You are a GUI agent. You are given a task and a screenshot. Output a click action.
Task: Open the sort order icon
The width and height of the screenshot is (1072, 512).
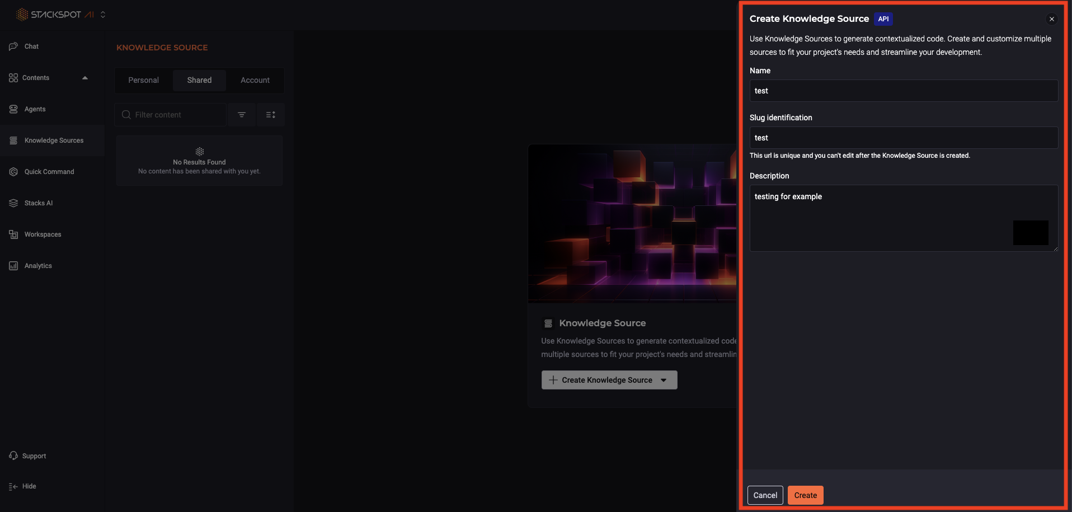point(271,114)
